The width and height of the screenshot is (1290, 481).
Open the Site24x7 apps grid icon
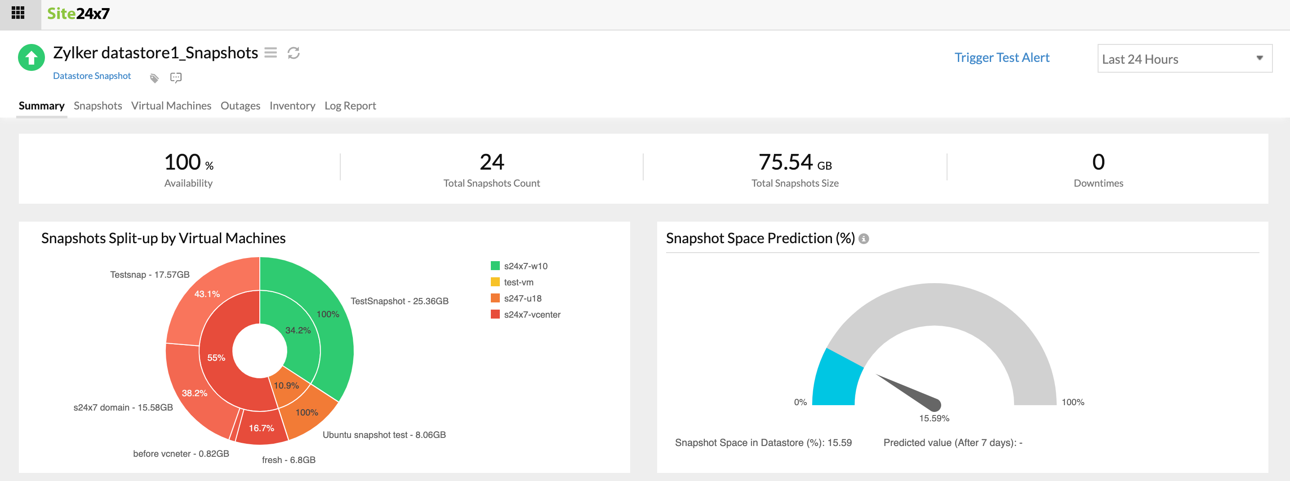[x=19, y=14]
